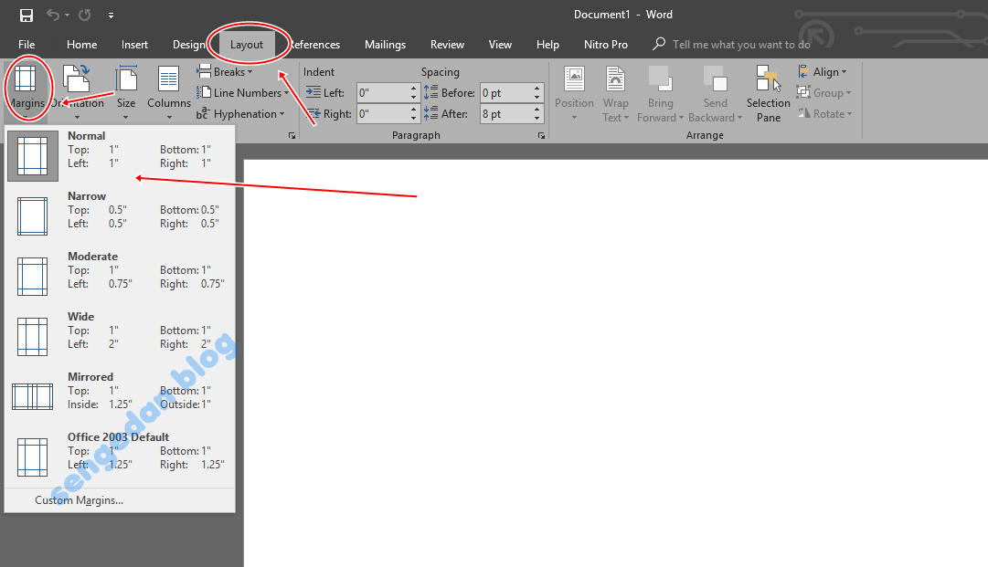
Task: Click the Save icon in quick access toolbar
Action: coord(26,15)
